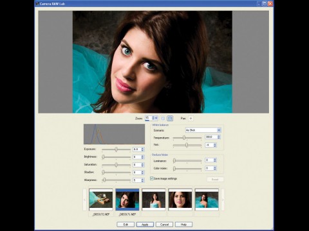Click the Luminance spinner arrows
The image size is (309, 231).
coord(215,160)
